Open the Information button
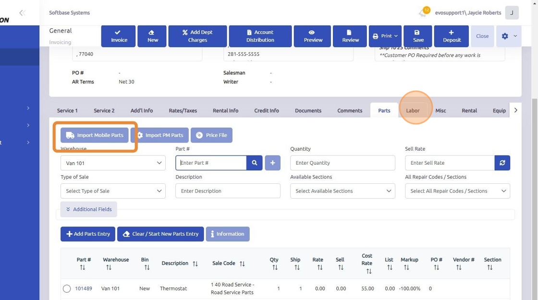This screenshot has height=300, width=538. click(228, 234)
